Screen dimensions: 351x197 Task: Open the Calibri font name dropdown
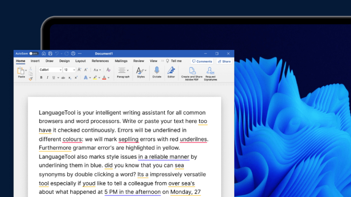pos(50,70)
